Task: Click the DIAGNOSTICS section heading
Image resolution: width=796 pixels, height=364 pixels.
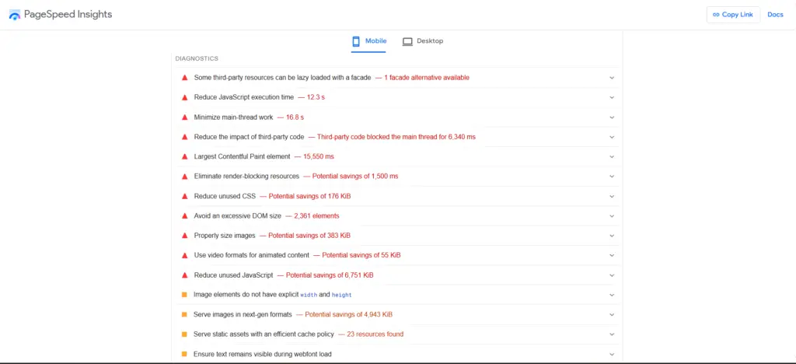Action: [x=197, y=58]
